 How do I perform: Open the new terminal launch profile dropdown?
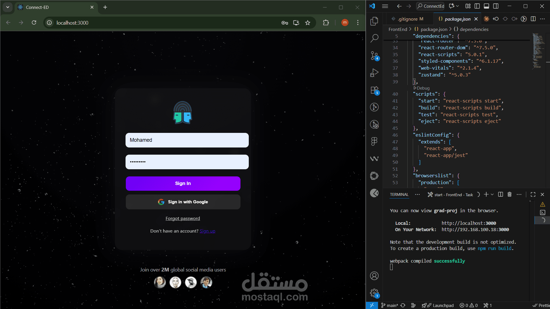[x=492, y=194]
